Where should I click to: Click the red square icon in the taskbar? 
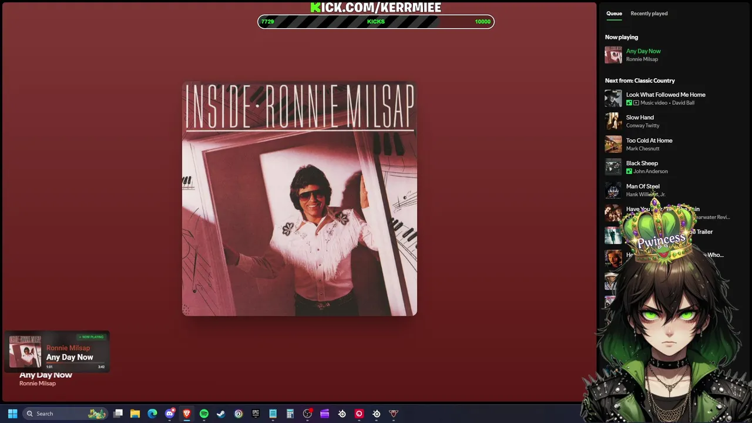pos(359,414)
